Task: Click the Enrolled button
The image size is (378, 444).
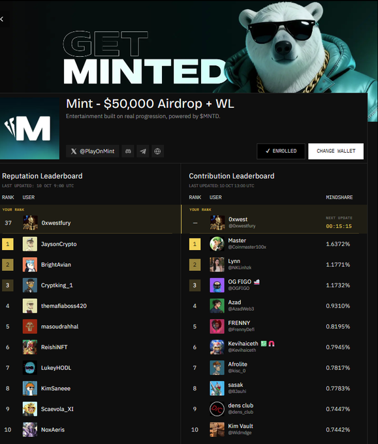Action: [x=281, y=151]
